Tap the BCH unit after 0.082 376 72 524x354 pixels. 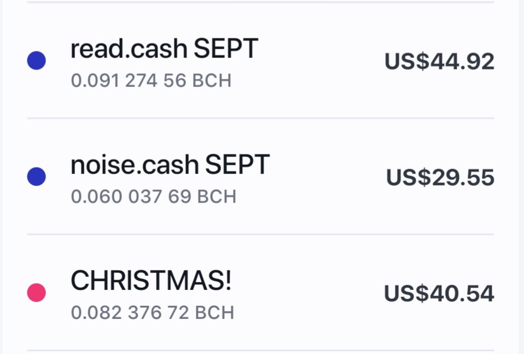pyautogui.click(x=214, y=312)
